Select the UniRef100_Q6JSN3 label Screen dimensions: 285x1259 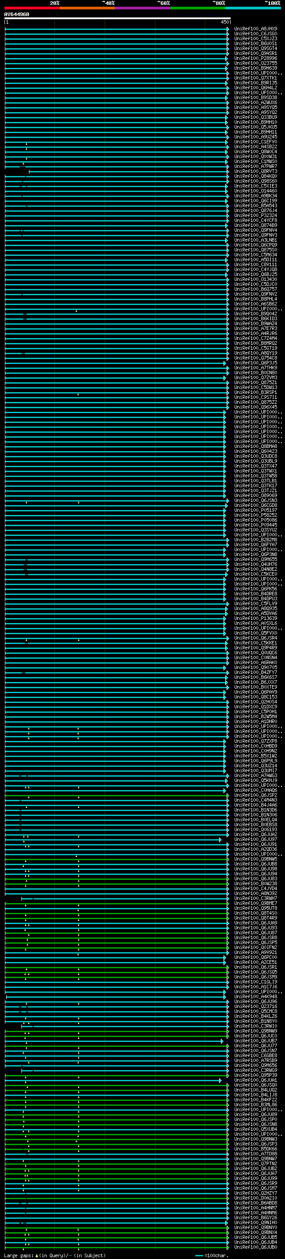(x=256, y=501)
